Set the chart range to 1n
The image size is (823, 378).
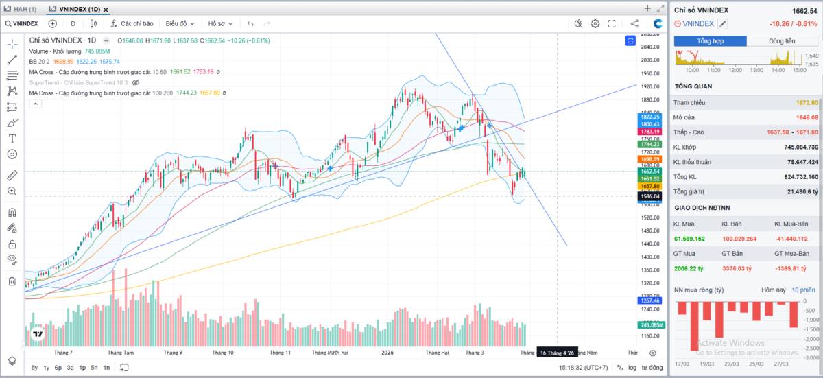click(106, 368)
